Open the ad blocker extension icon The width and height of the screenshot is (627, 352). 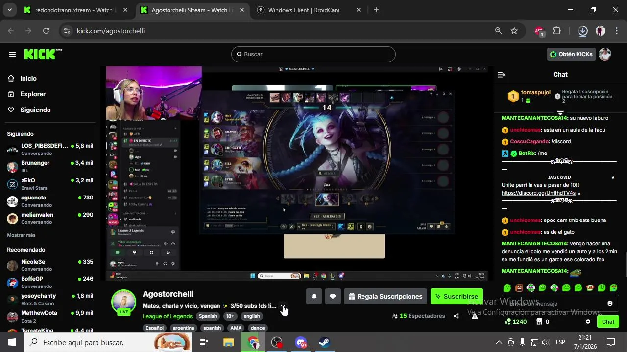pyautogui.click(x=539, y=31)
